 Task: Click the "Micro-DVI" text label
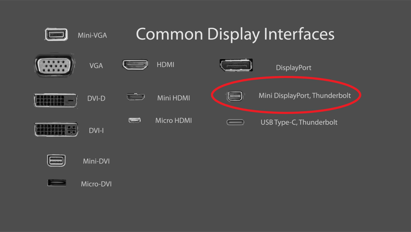(x=96, y=184)
